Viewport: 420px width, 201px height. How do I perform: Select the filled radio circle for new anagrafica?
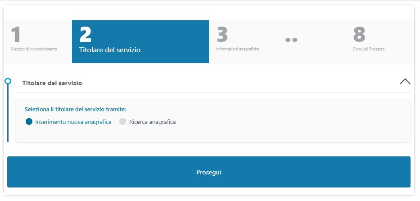click(29, 122)
